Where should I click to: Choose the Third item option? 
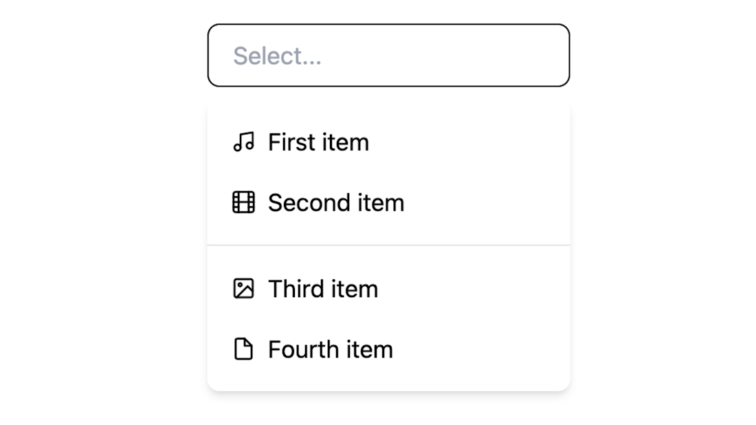pos(388,288)
